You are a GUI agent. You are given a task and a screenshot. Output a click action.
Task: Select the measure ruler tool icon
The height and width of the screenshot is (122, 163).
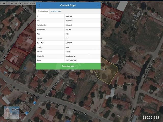click(16, 3)
